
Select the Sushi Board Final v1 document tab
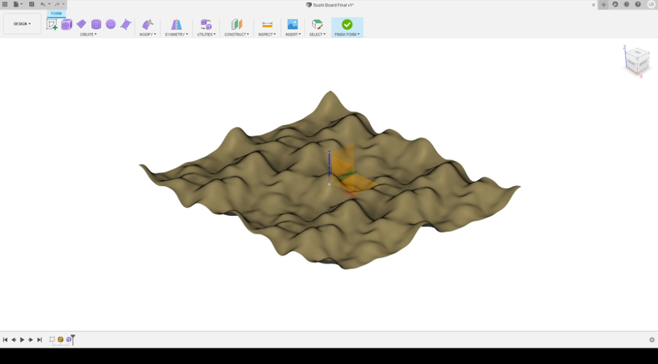pos(330,4)
